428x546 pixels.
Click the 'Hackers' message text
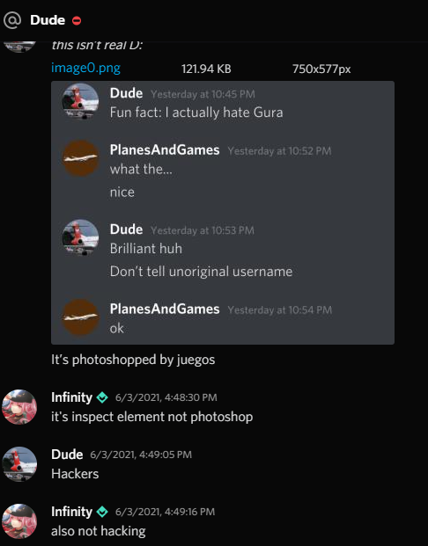75,474
